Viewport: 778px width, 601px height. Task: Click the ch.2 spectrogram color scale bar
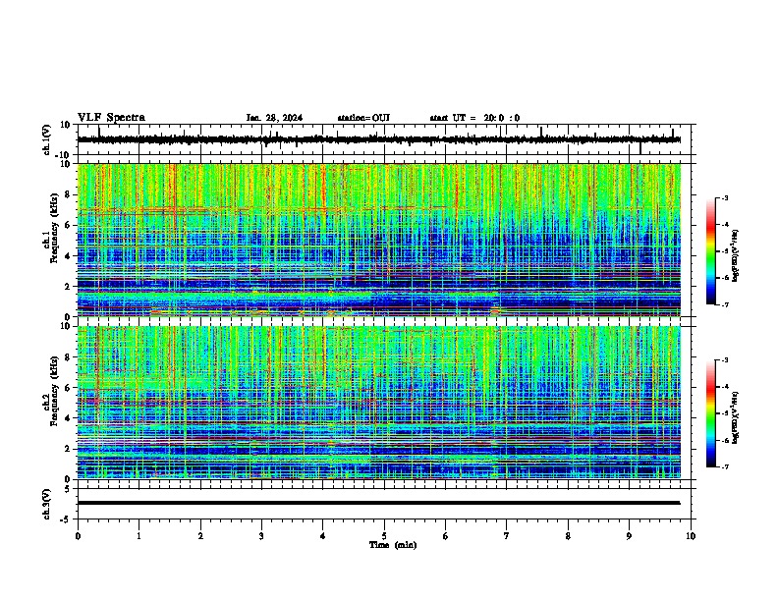coord(710,413)
